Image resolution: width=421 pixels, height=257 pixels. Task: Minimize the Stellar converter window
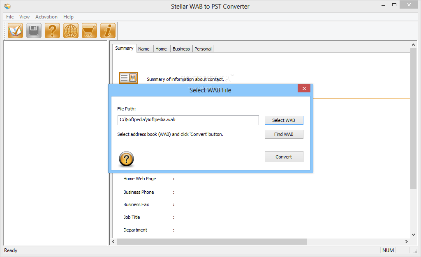click(x=383, y=5)
